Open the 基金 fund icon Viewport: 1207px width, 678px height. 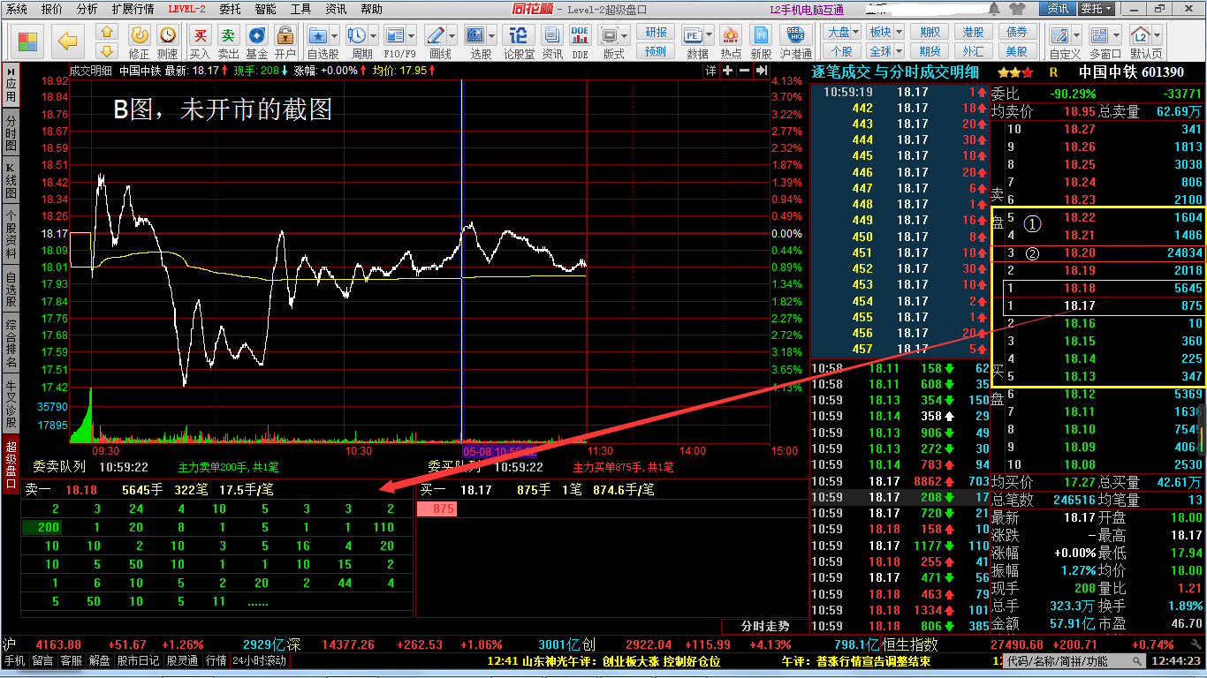coord(257,35)
